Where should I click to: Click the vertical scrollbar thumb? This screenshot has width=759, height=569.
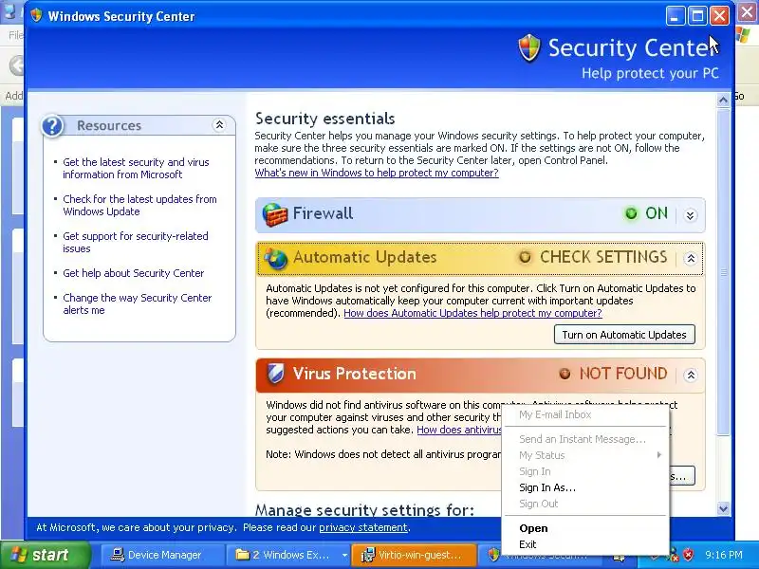(723, 272)
